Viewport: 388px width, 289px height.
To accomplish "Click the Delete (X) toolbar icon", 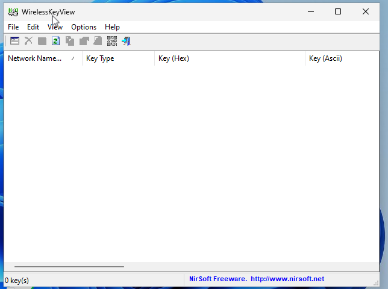I will tap(28, 41).
